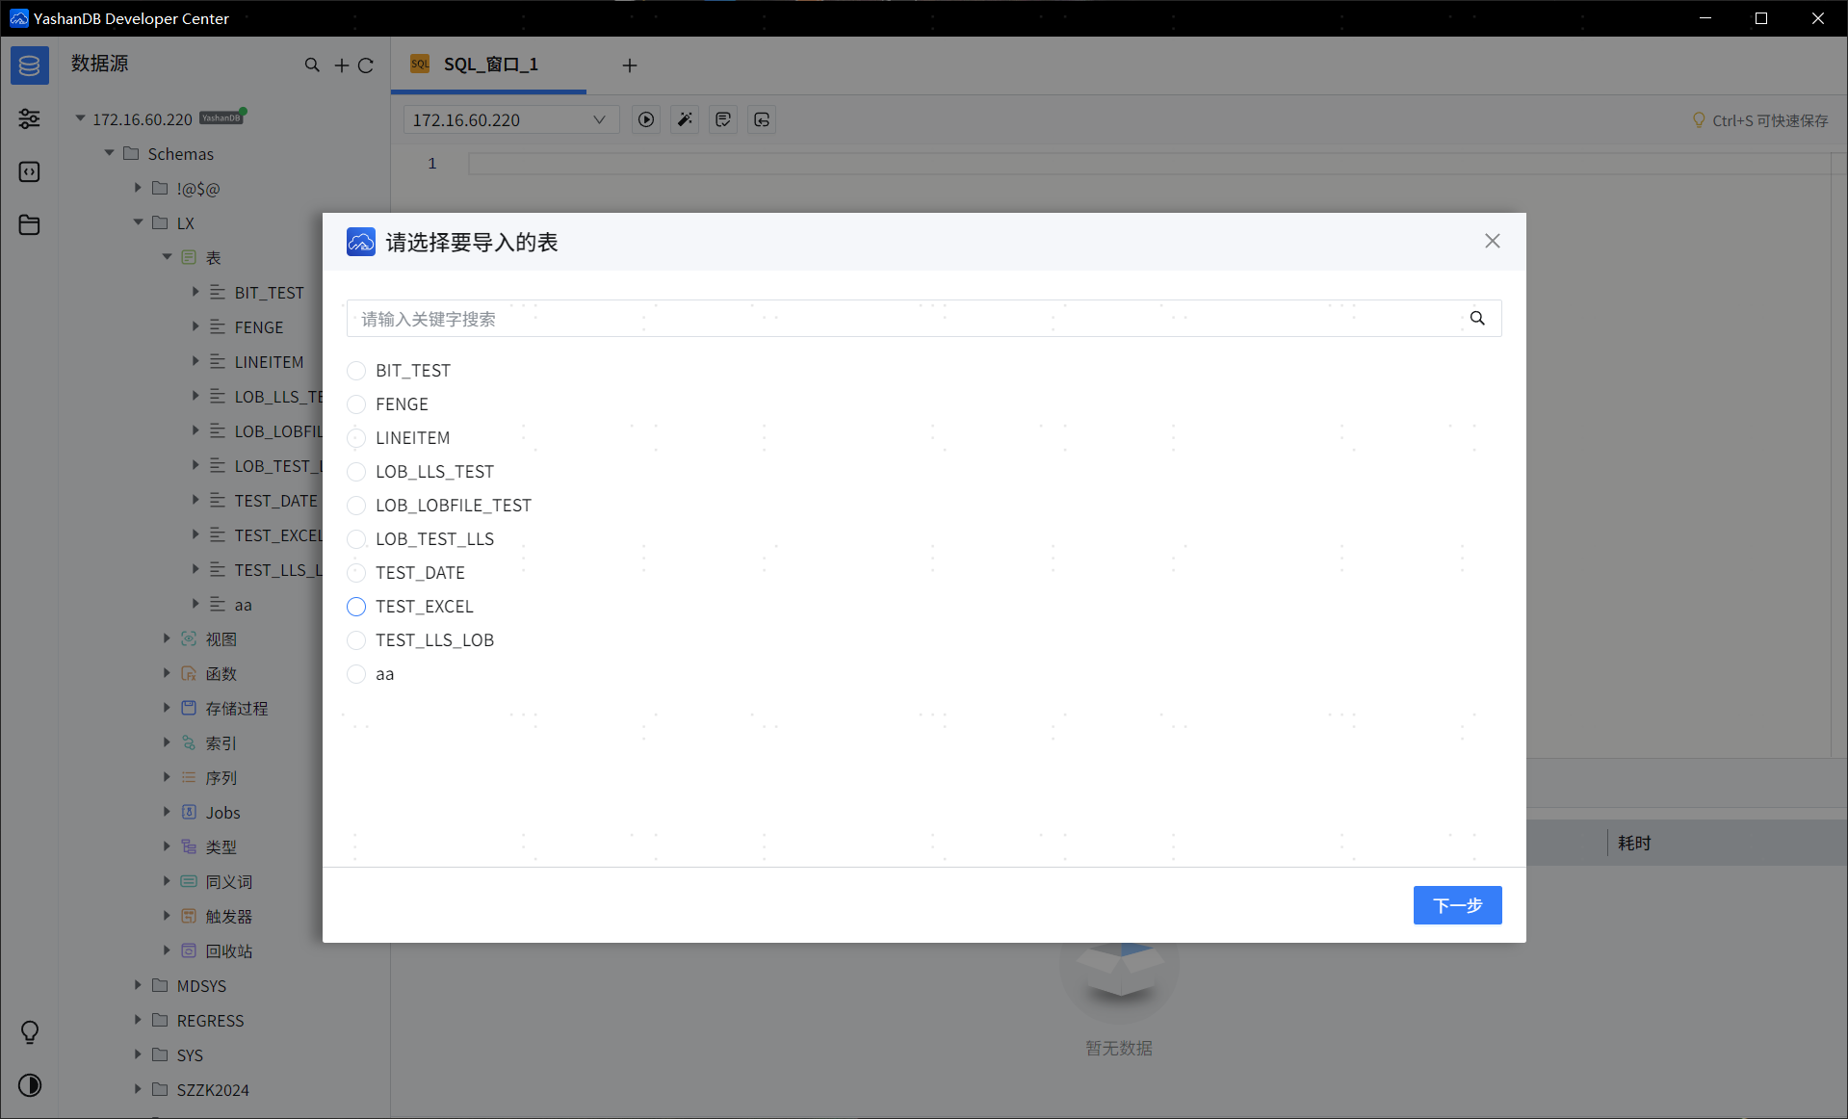
Task: Open the settings sliders icon in the sidebar
Action: tap(29, 118)
